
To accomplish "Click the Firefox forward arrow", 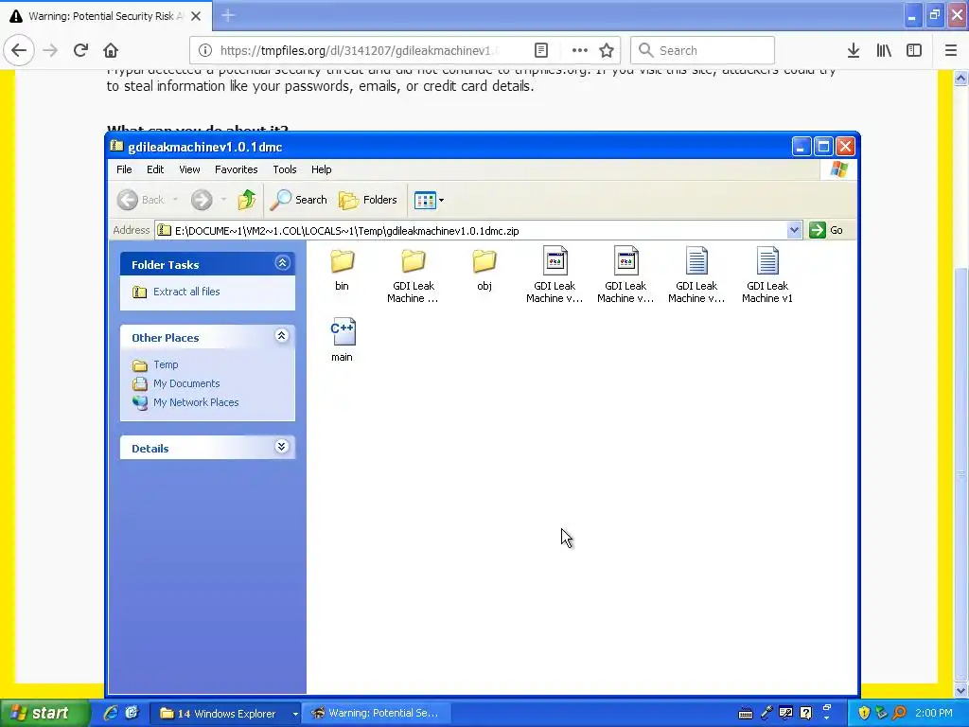I will [x=50, y=50].
